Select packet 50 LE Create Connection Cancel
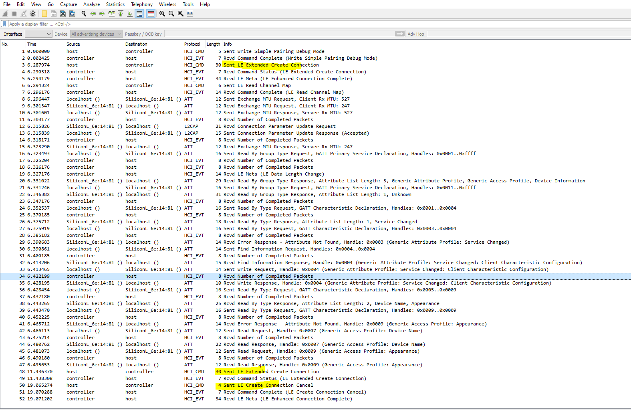 point(315,385)
